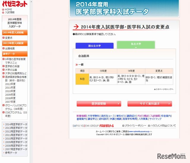Select 2008年度 under exam pass data
Viewport: 190px width, 163px height.
click(10, 98)
